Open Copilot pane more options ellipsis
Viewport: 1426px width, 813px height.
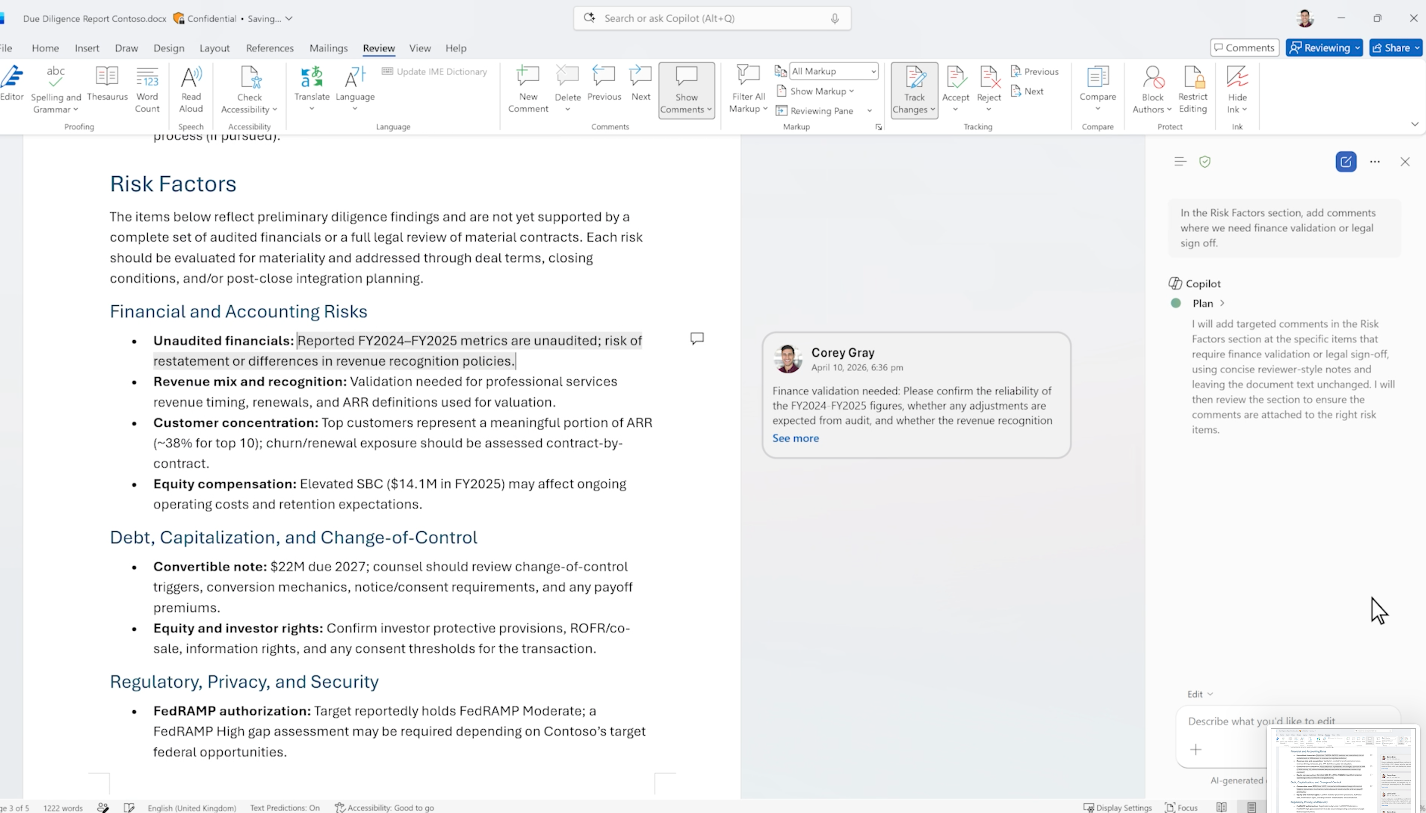(1375, 162)
